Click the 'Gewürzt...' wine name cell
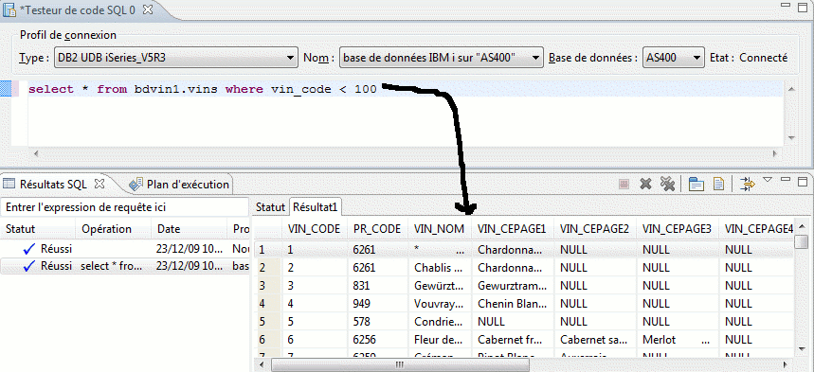Viewport: 814px width, 372px height. (440, 286)
